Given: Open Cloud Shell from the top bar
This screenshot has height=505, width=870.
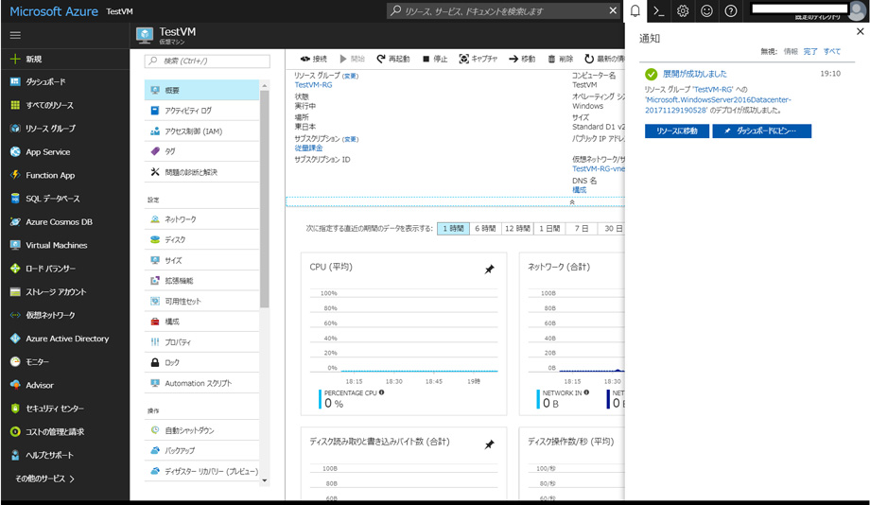Looking at the screenshot, I should tap(659, 11).
